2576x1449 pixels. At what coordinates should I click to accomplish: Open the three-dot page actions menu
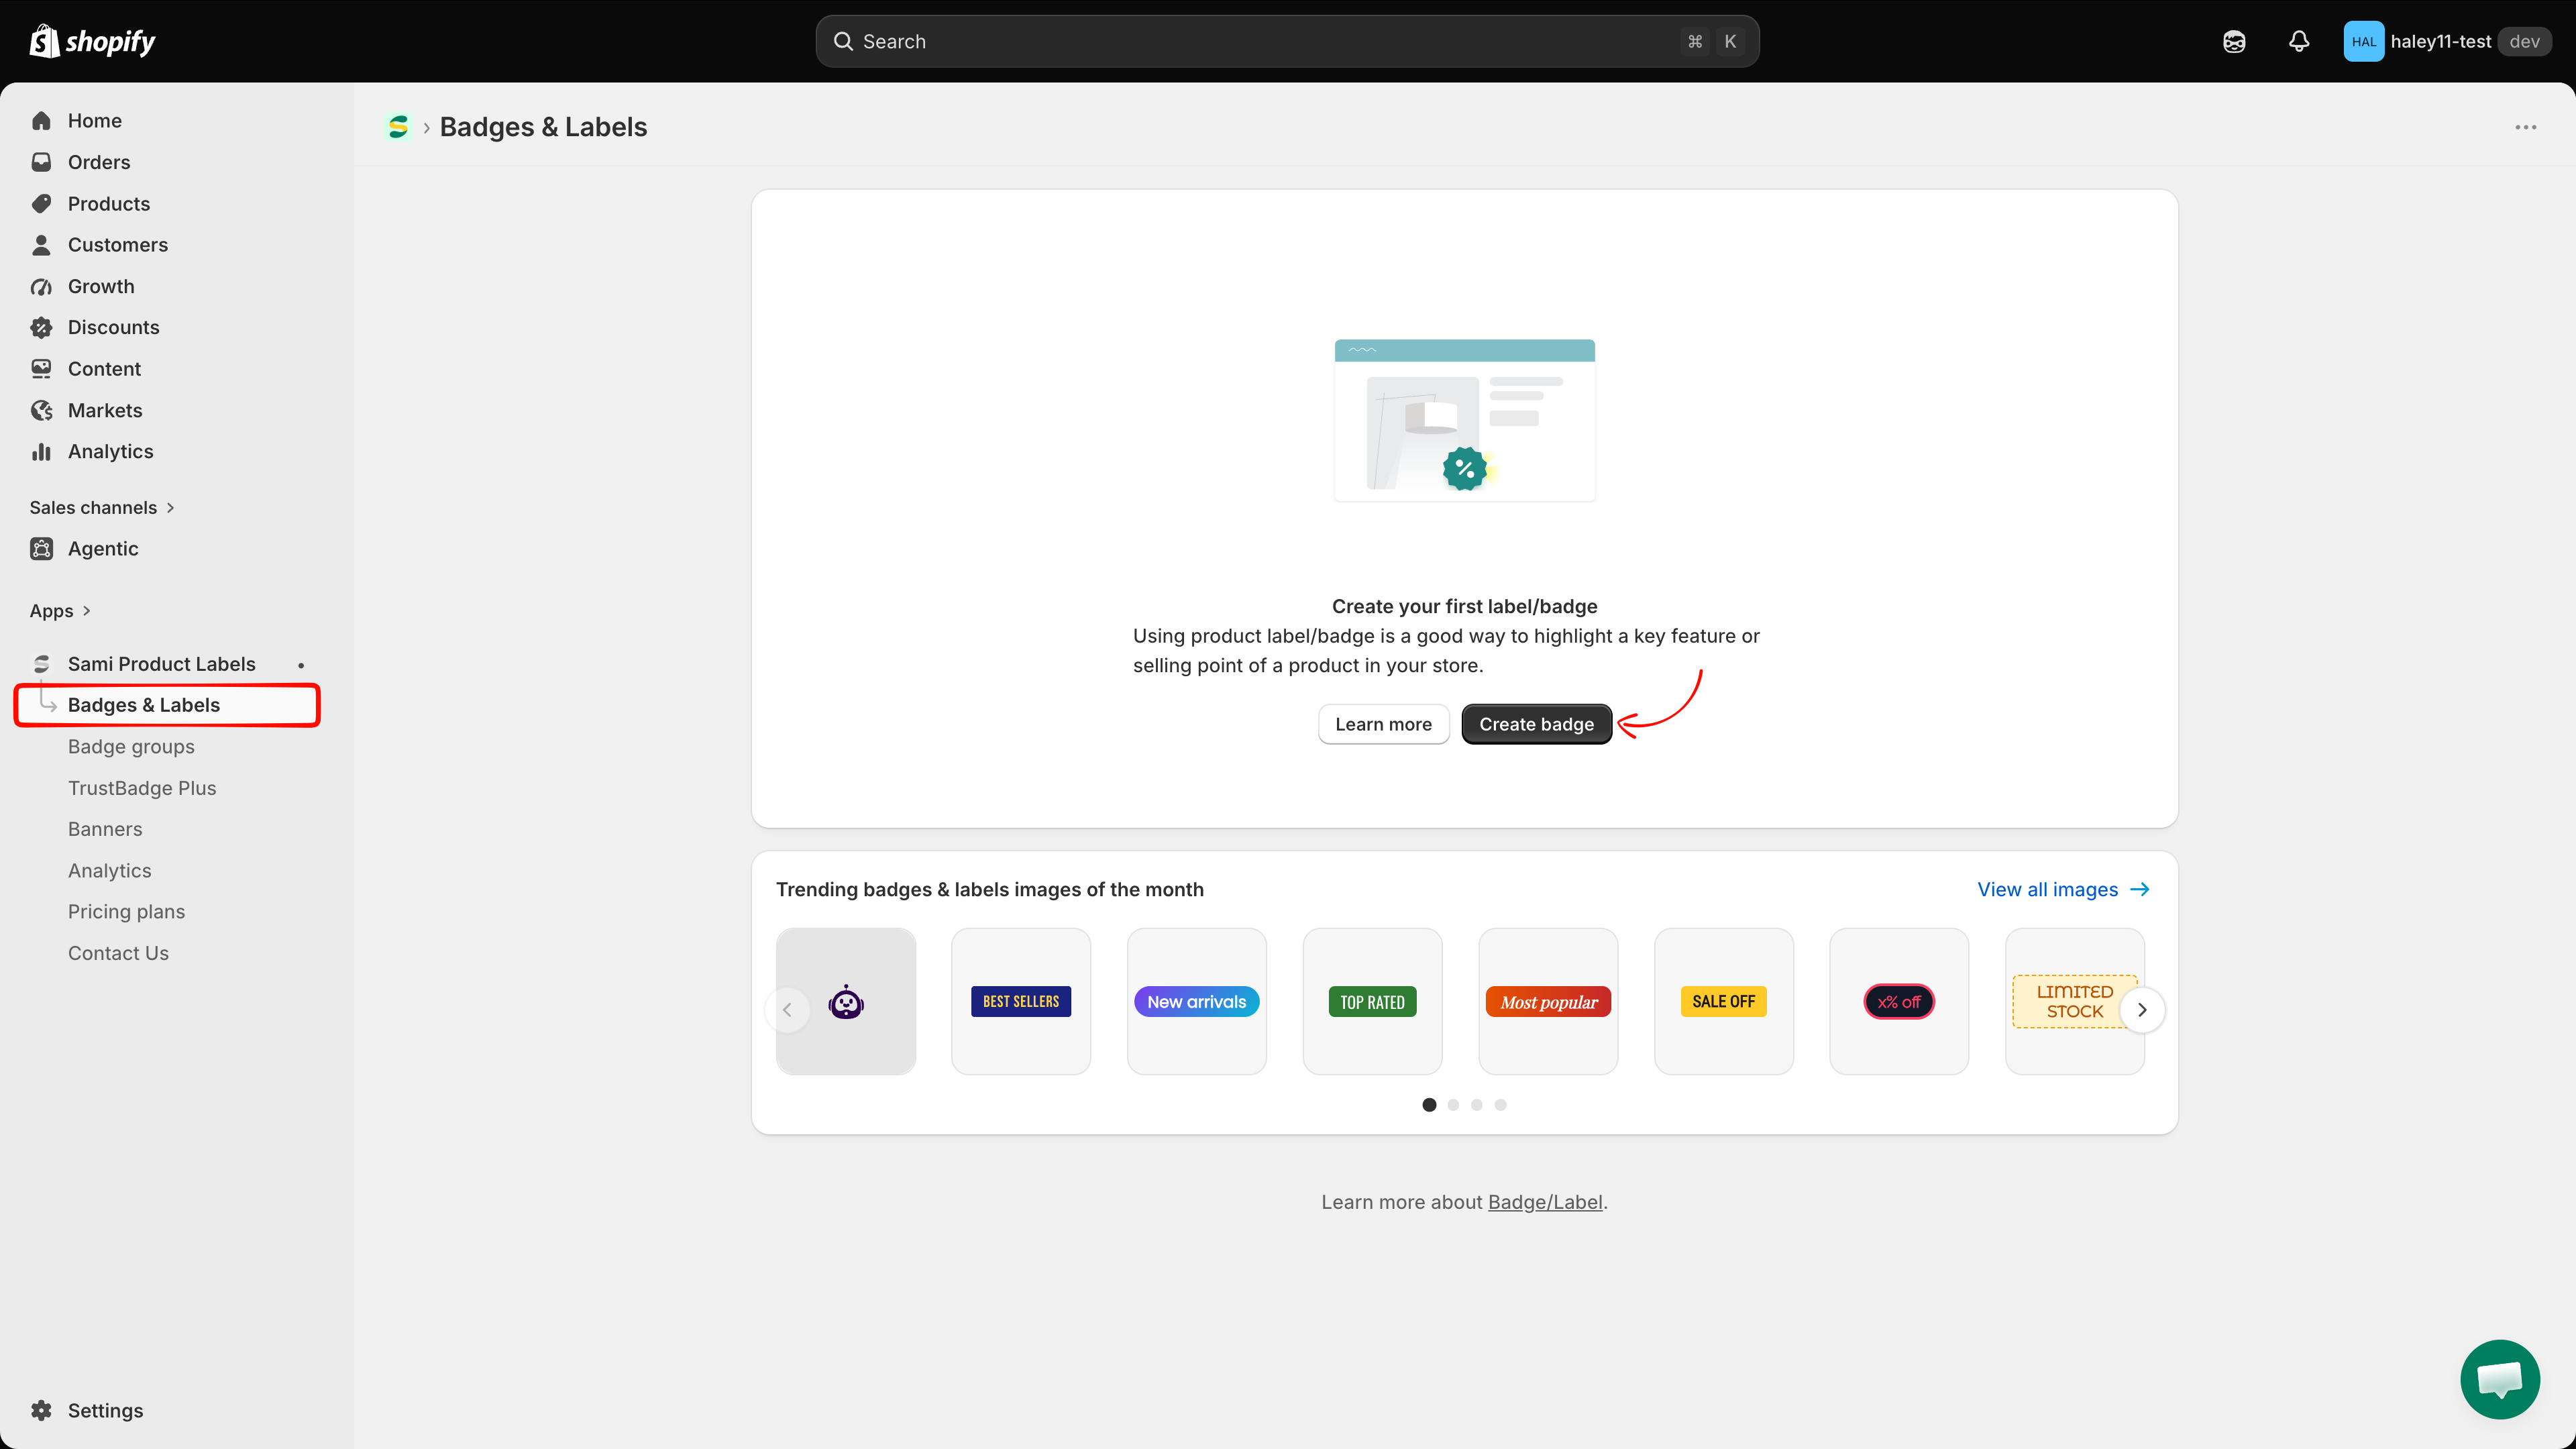[x=2525, y=127]
